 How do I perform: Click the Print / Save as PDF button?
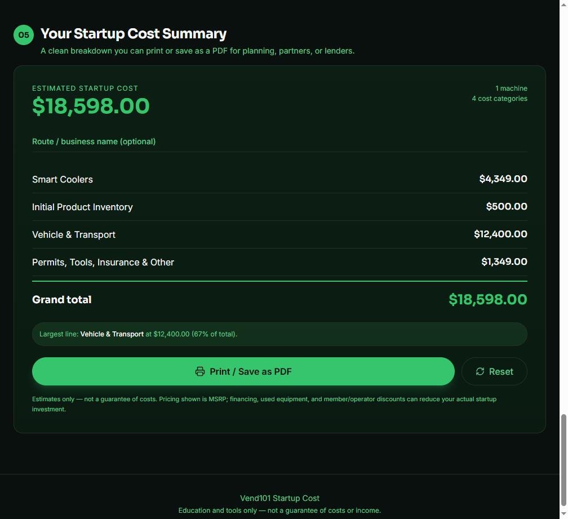click(243, 371)
